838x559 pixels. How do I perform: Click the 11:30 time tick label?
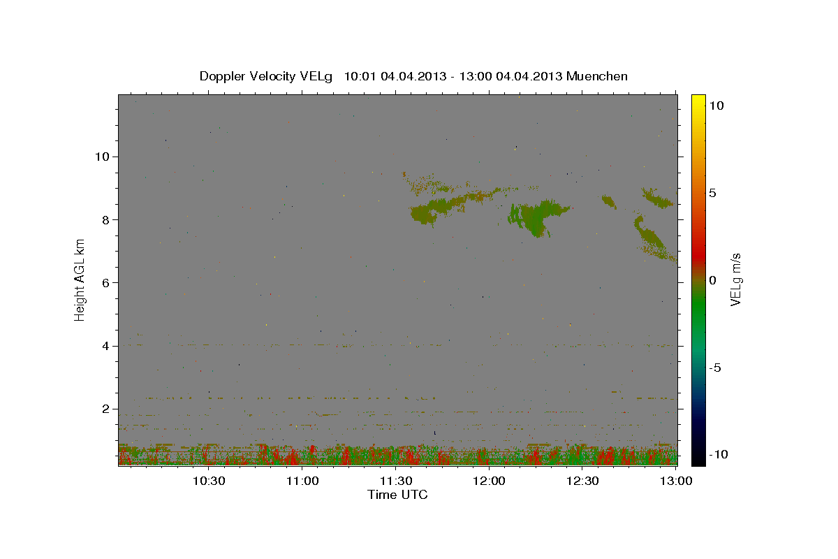(x=396, y=481)
